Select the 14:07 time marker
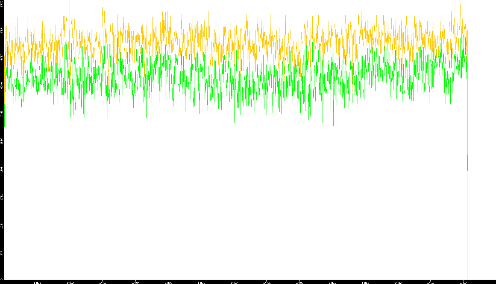 click(234, 283)
